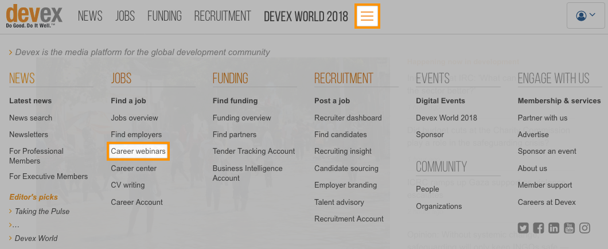The image size is (608, 249).
Task: Open the NEWS section heading
Action: click(22, 79)
